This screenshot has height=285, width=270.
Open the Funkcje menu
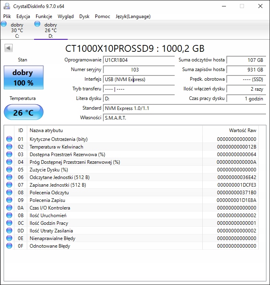[44, 16]
